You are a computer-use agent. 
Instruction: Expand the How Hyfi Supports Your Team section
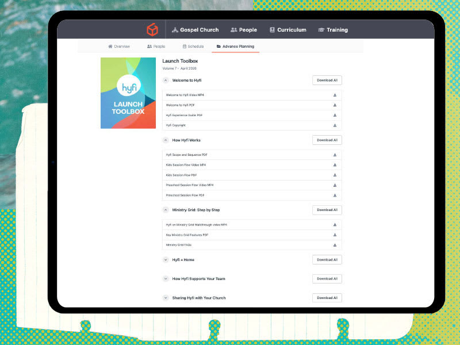pos(166,279)
